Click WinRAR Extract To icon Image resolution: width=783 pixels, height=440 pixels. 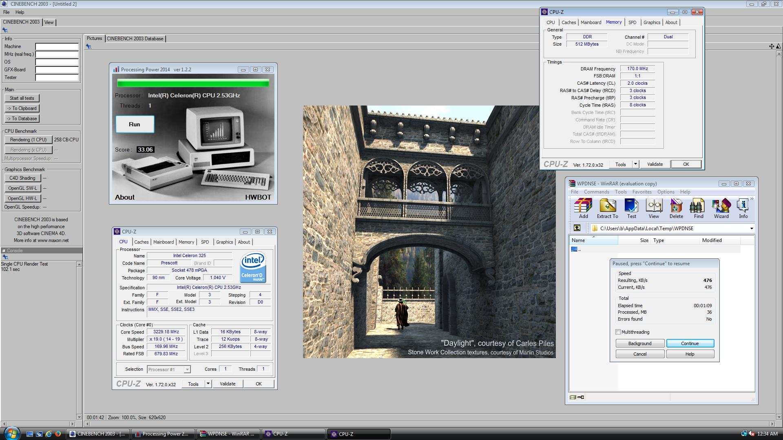tap(607, 209)
